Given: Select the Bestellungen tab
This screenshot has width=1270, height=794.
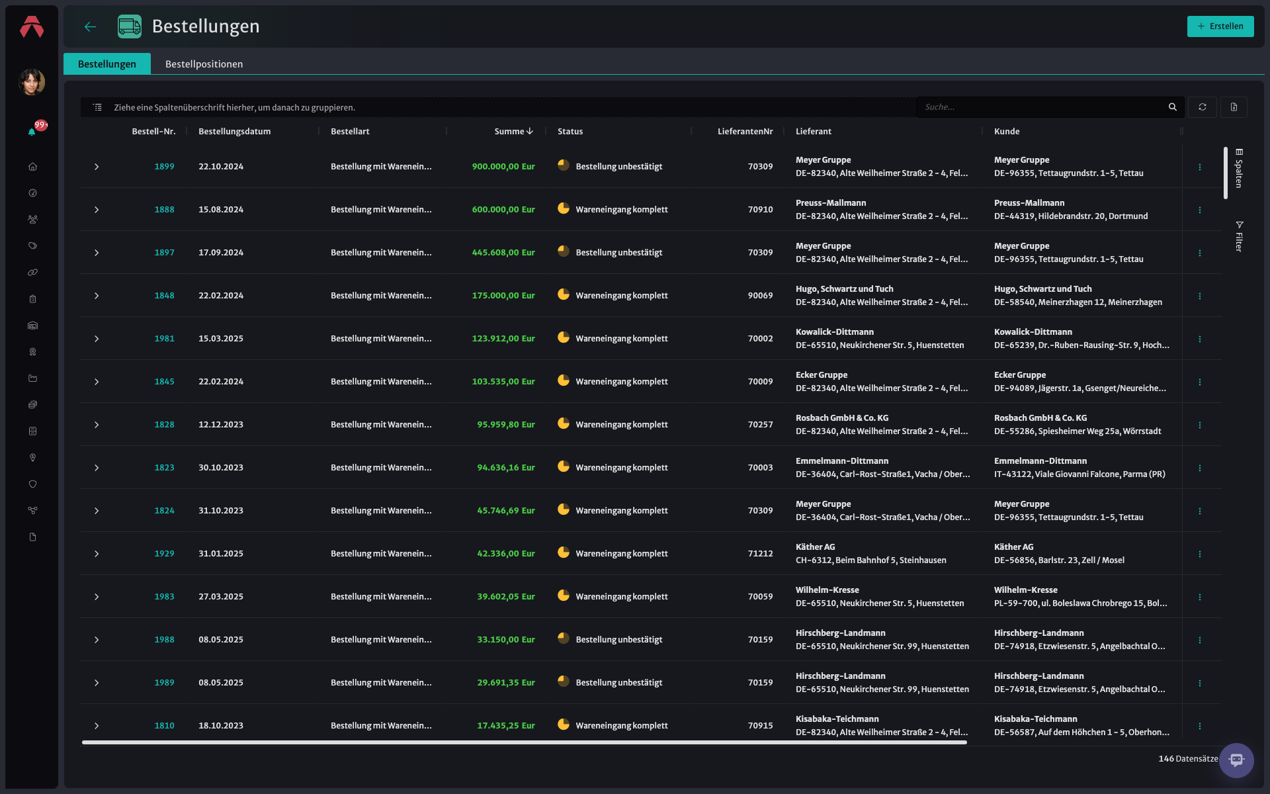Looking at the screenshot, I should pyautogui.click(x=107, y=64).
